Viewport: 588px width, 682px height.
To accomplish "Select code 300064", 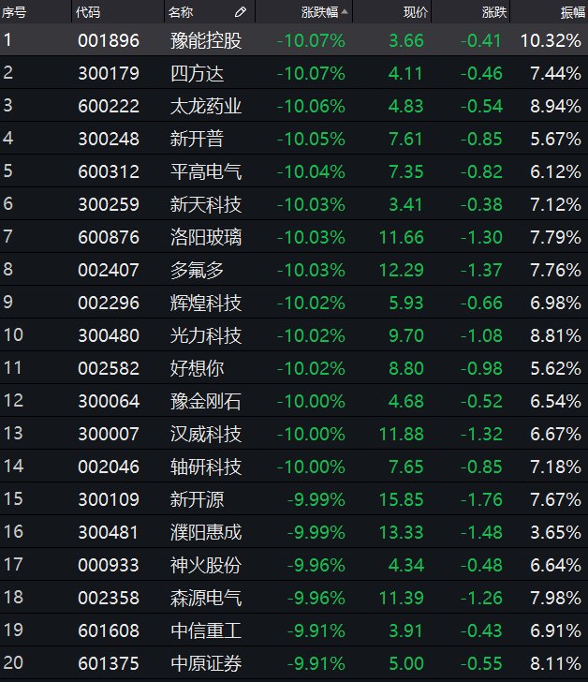I will [x=109, y=401].
